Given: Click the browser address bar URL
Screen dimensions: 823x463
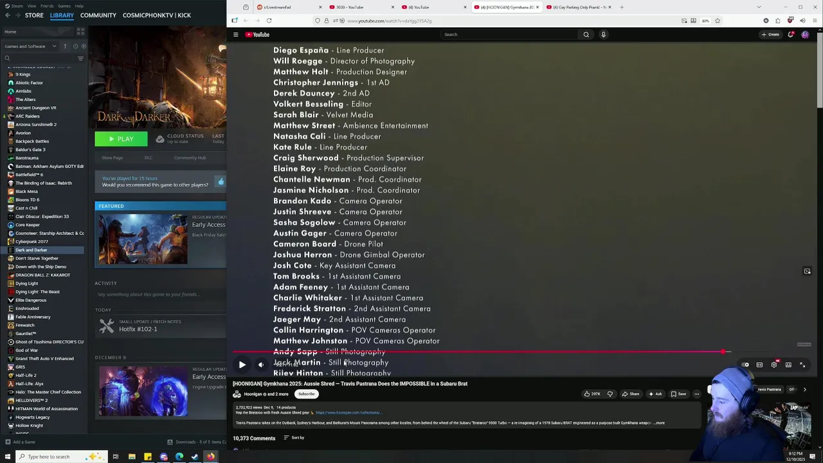Looking at the screenshot, I should (390, 21).
